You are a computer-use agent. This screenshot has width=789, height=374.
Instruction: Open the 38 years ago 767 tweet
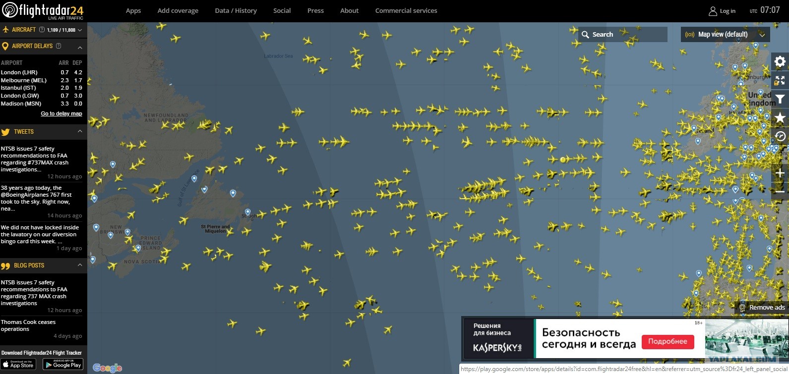pos(36,198)
